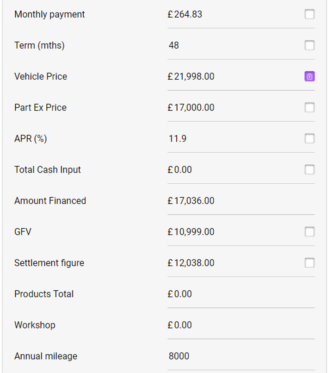Enable the Term (mths) checkbox
Screen dimensions: 333x373
click(309, 45)
